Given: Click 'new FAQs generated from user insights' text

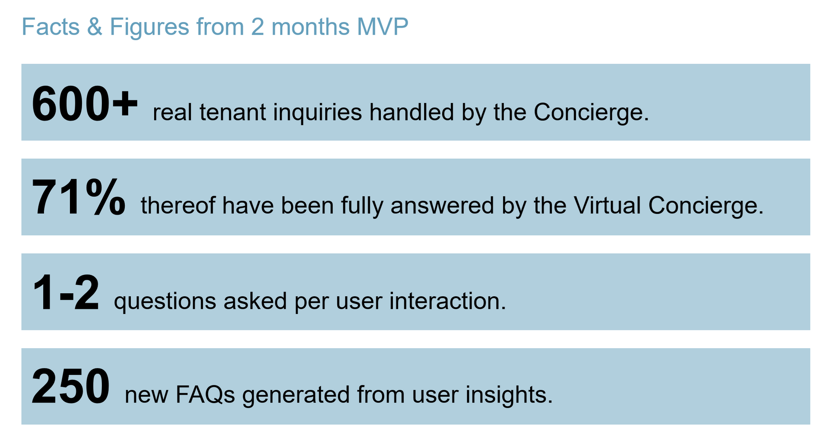Looking at the screenshot, I should [x=339, y=395].
